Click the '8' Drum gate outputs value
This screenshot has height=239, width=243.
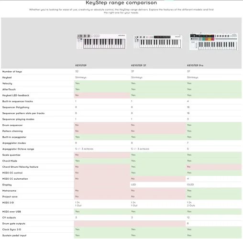188,223
